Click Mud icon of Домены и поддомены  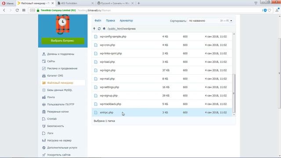(44, 54)
